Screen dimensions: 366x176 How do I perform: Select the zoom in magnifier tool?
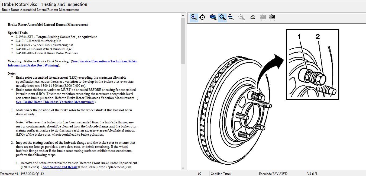click(x=194, y=18)
